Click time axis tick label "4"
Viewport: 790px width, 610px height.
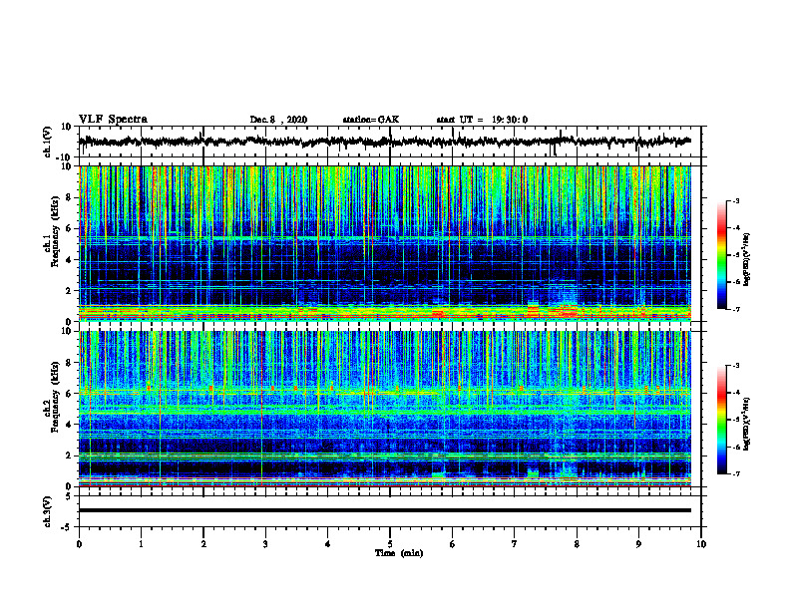point(328,544)
